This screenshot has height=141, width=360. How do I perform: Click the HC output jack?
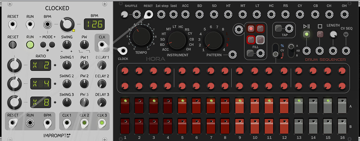(271, 14)
